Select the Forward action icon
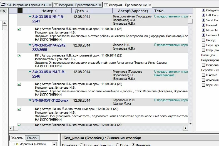The image size is (219, 146). pyautogui.click(x=203, y=25)
